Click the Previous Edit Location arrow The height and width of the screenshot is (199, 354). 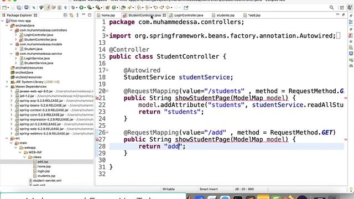click(x=155, y=8)
